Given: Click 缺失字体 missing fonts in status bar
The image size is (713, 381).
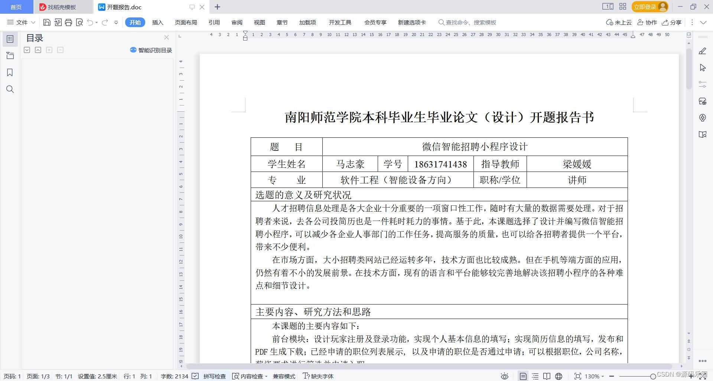Looking at the screenshot, I should pos(318,376).
